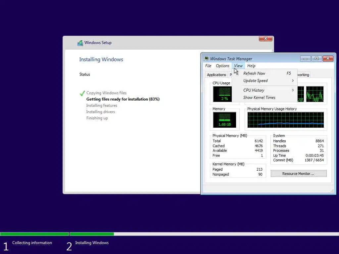339x254 pixels.
Task: Click the 'Collecting information' step label
Action: point(32,243)
